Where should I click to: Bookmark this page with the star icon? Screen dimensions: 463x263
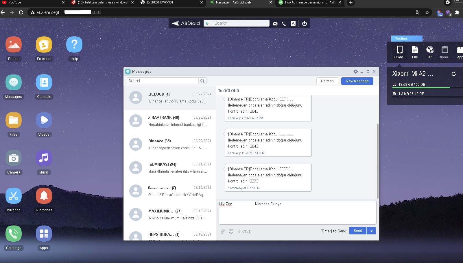pyautogui.click(x=427, y=12)
